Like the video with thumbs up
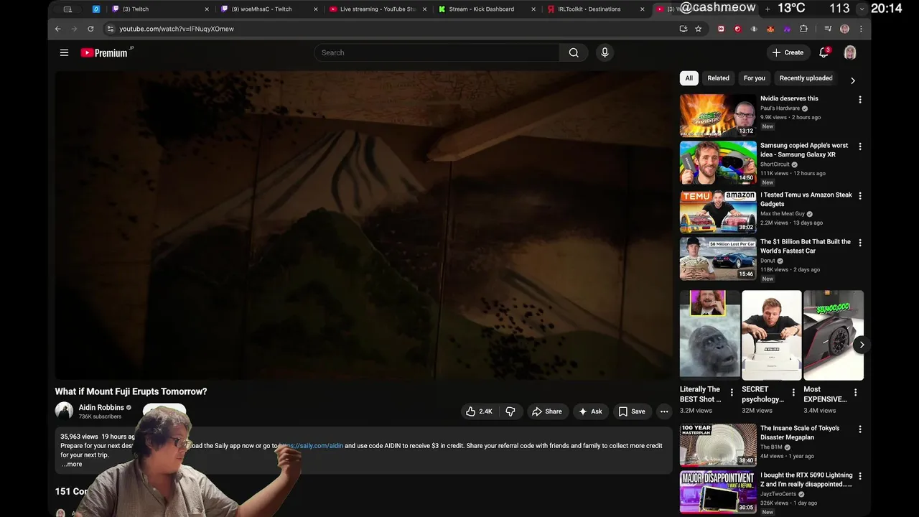Screen dimensions: 919x517 pos(479,411)
